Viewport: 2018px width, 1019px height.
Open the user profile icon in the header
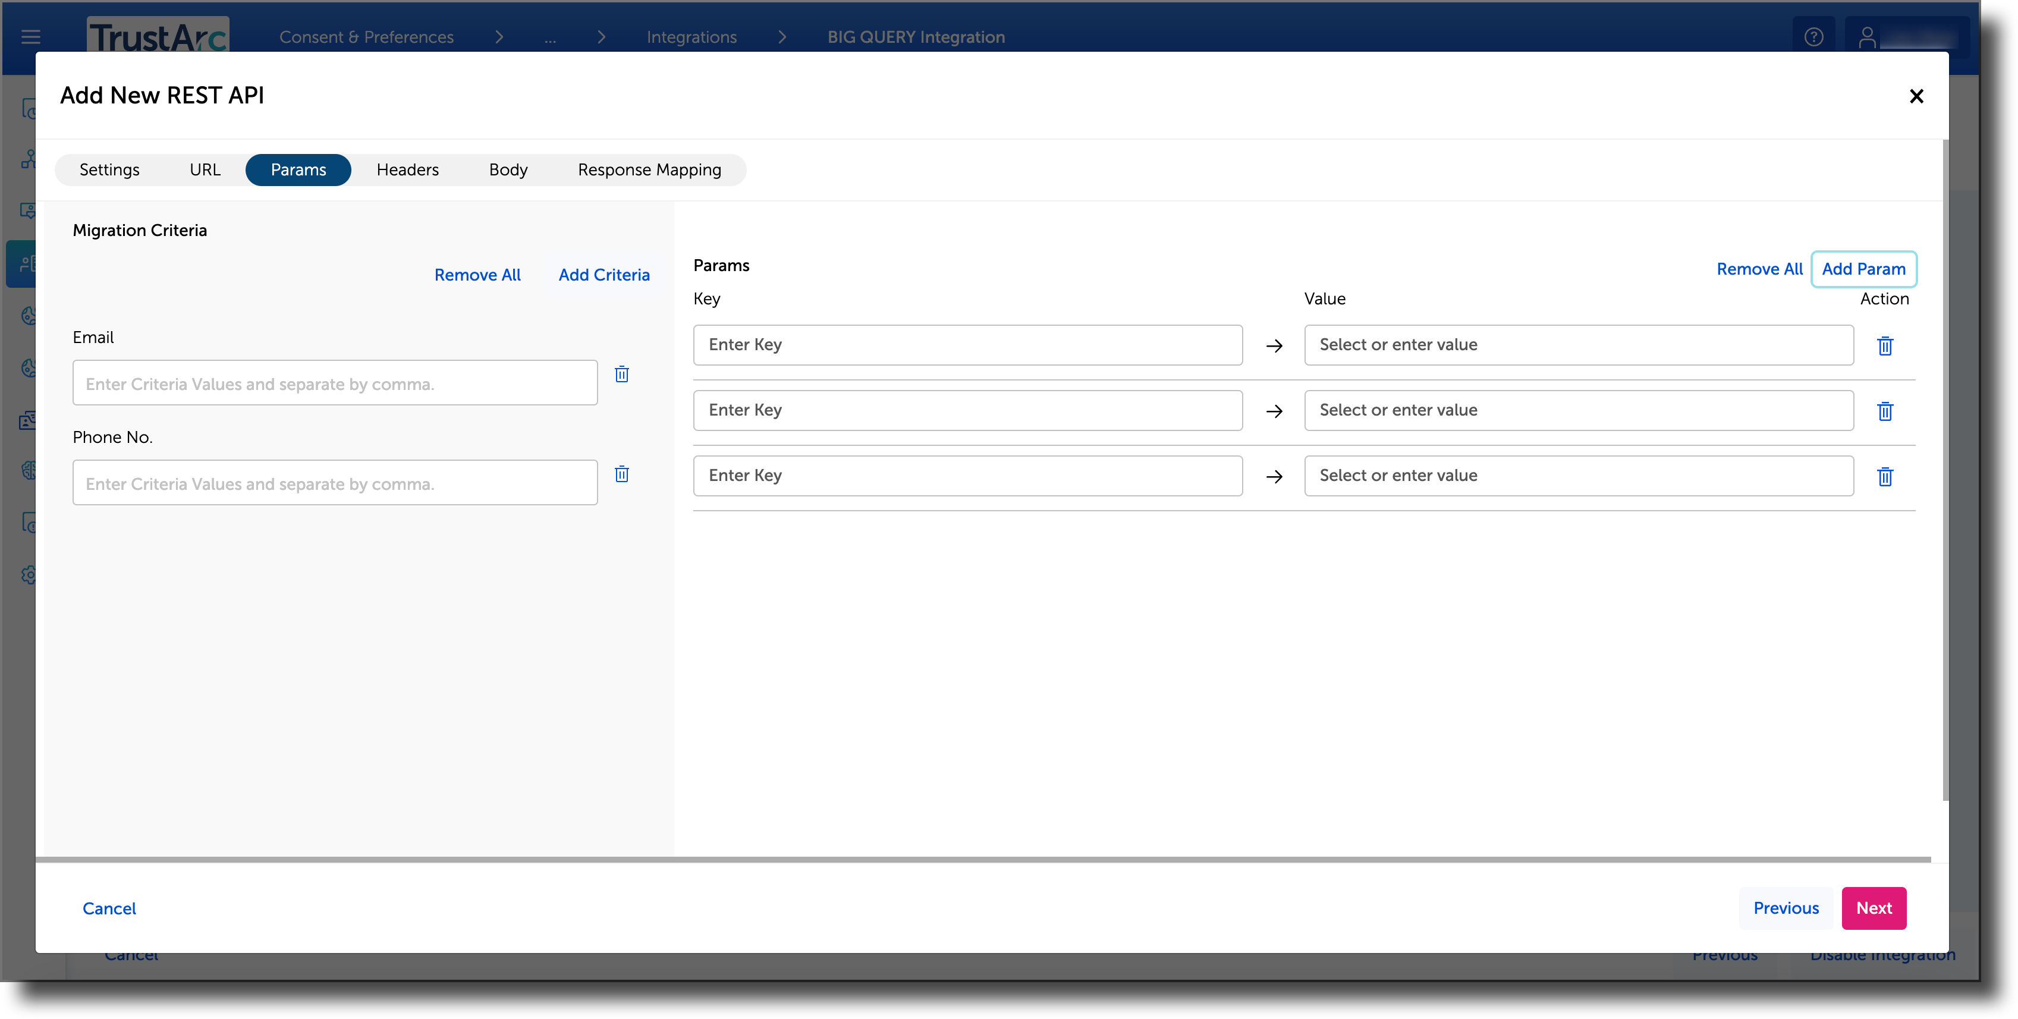pos(1868,37)
